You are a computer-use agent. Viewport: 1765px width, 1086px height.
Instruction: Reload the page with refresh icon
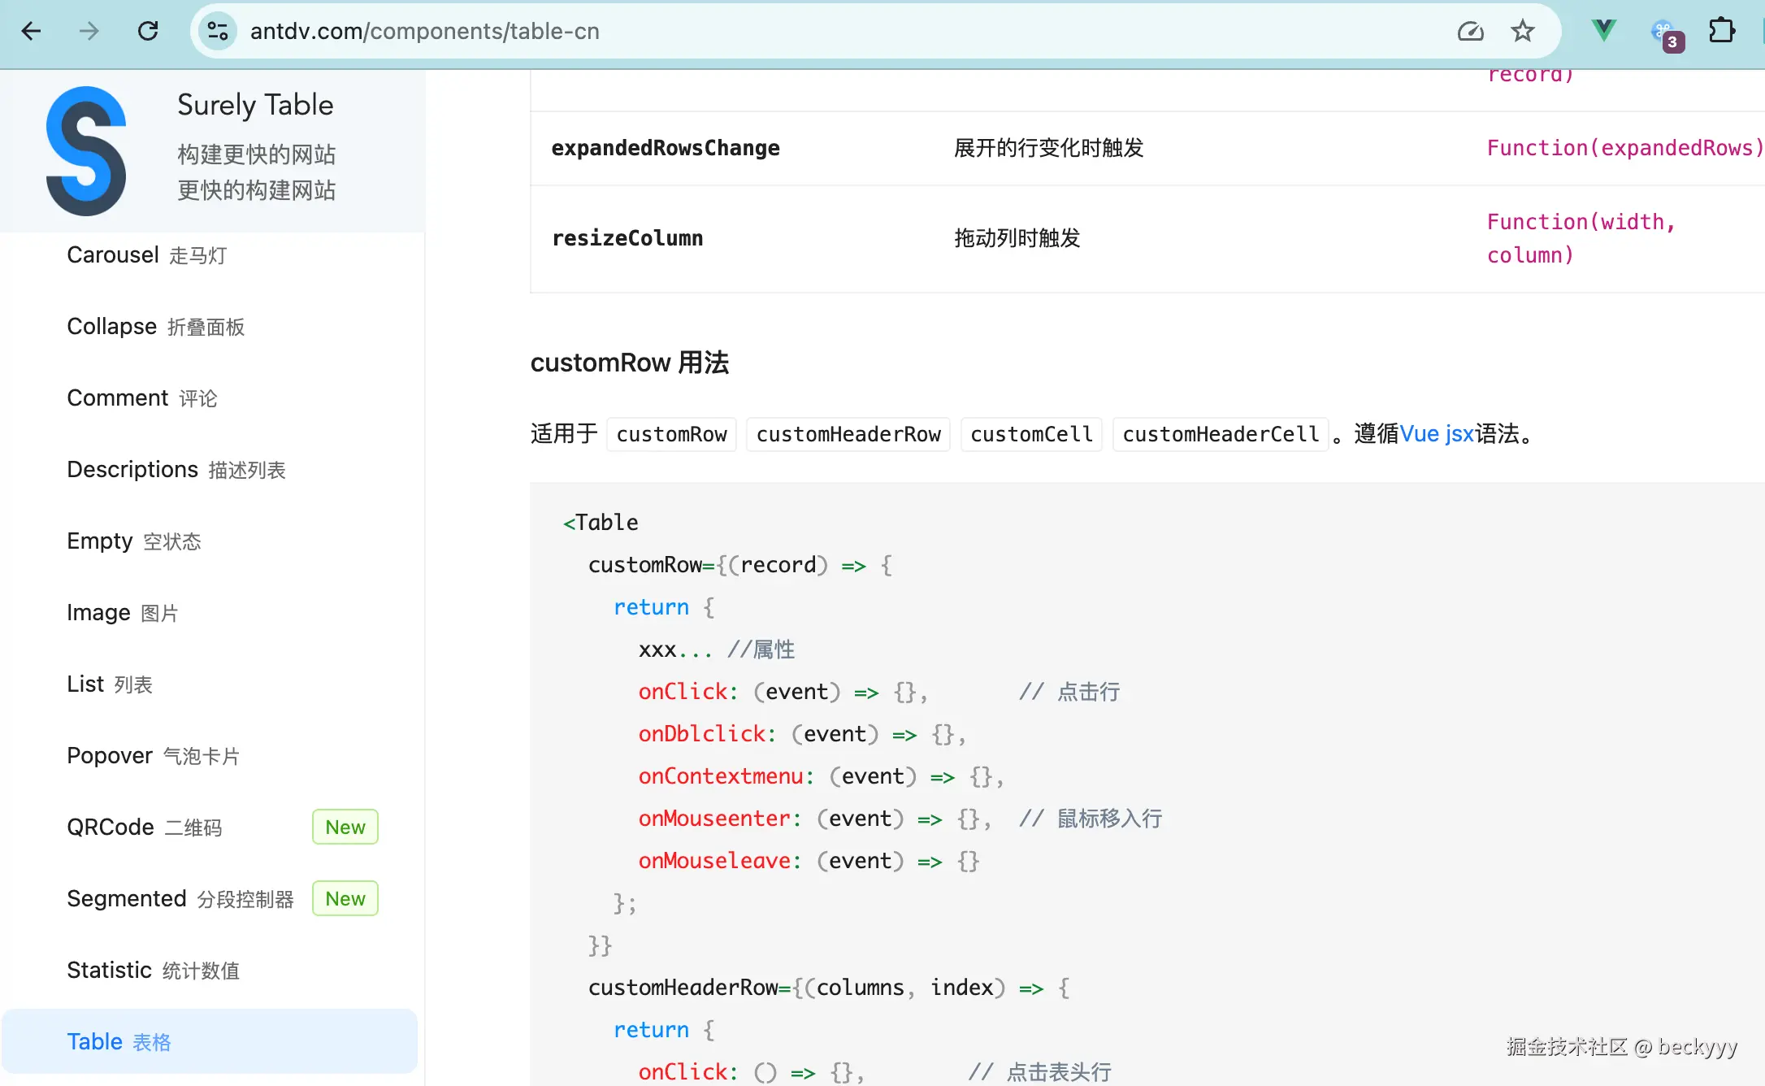148,31
